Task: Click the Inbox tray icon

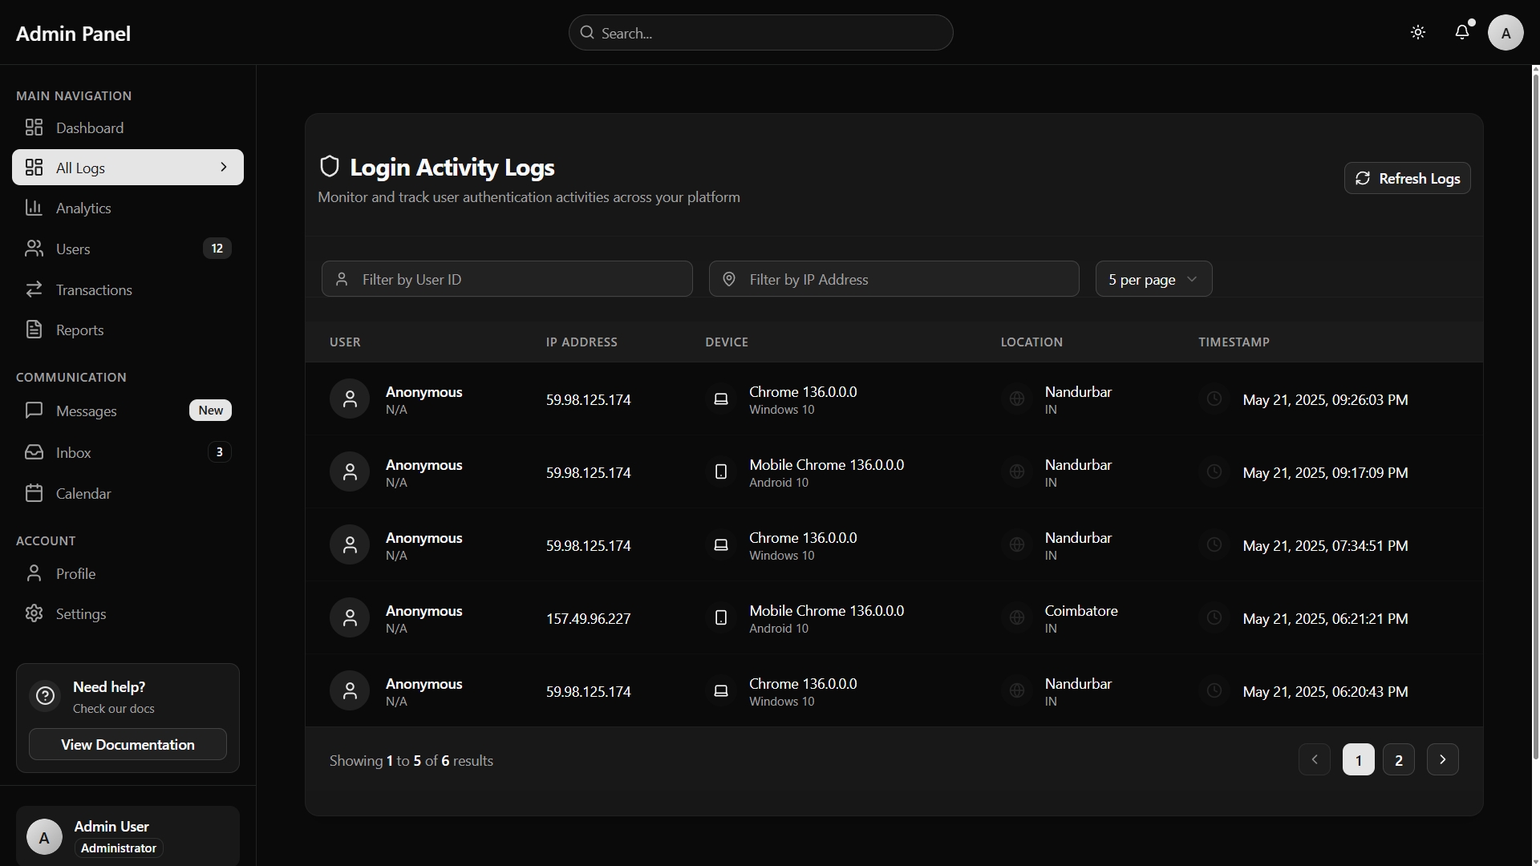Action: click(x=34, y=452)
